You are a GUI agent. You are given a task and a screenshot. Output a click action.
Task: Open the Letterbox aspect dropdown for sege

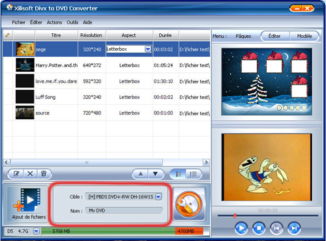click(x=148, y=49)
